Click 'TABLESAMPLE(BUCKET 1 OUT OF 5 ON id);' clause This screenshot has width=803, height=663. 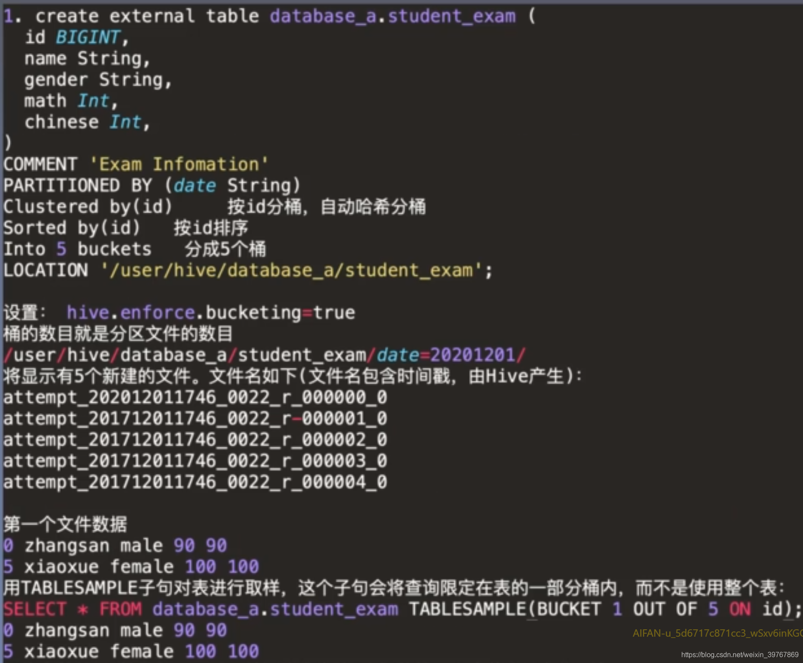pyautogui.click(x=605, y=609)
